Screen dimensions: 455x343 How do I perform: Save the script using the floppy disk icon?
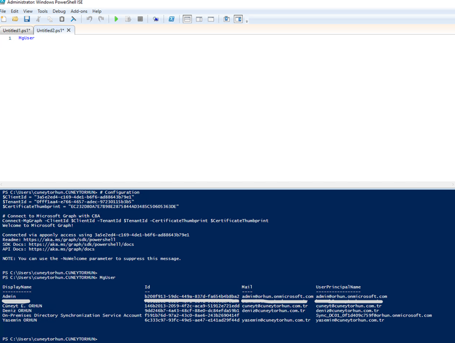coord(26,19)
